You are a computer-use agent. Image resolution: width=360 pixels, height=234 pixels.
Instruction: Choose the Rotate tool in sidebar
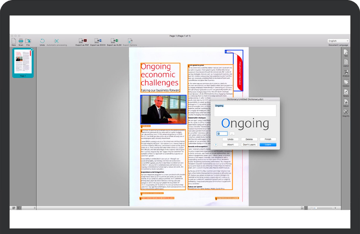[x=346, y=92]
